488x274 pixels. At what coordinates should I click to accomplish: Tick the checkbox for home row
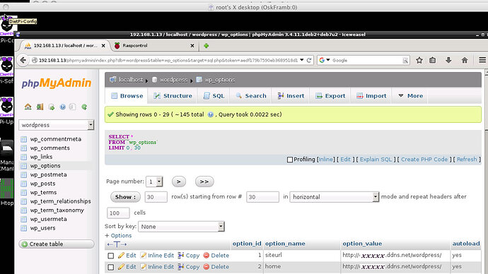click(x=111, y=267)
